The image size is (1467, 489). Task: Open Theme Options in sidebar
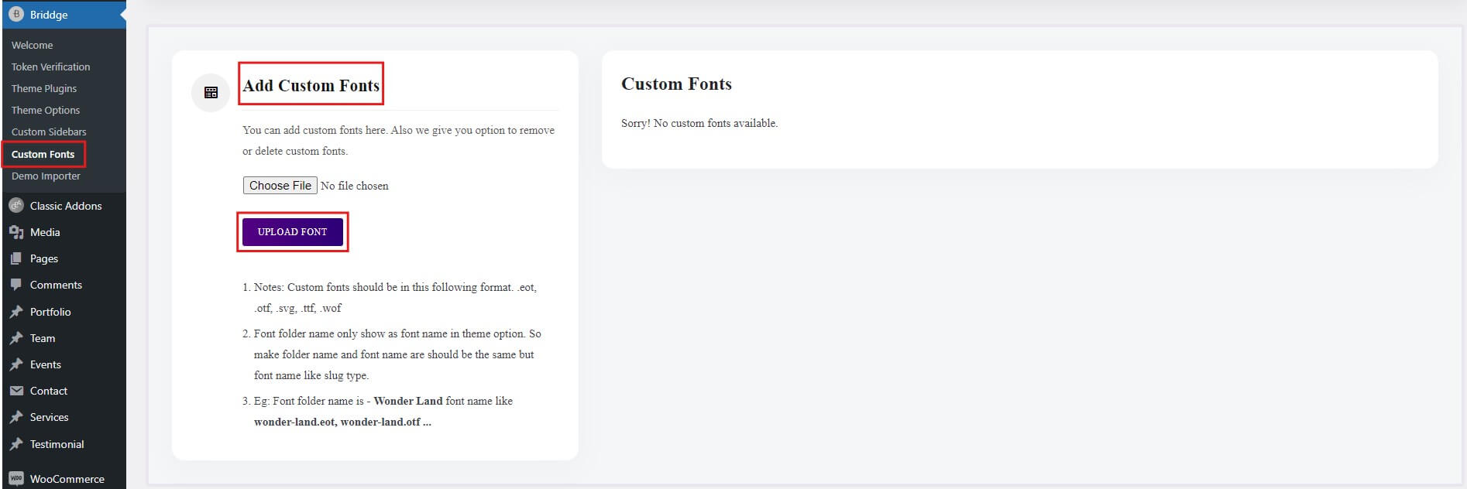pos(46,110)
